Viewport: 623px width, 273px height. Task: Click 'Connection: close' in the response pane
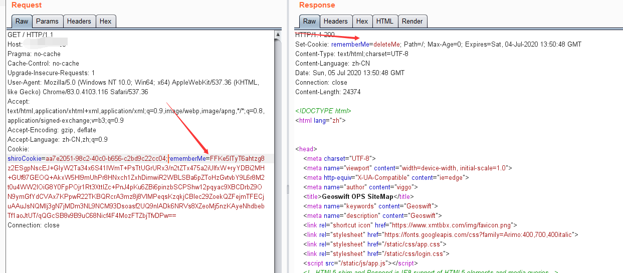coord(321,82)
